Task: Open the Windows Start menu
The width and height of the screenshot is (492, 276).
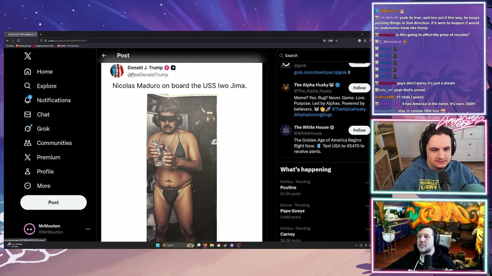Action: (158, 245)
